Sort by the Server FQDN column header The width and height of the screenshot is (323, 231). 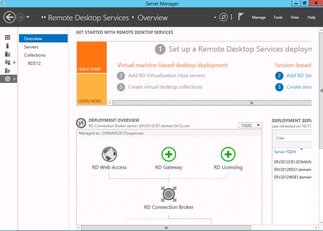click(x=285, y=152)
